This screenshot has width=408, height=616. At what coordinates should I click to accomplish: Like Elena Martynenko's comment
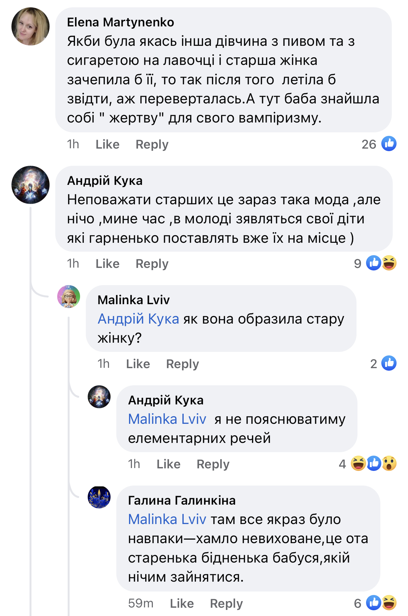point(107,144)
